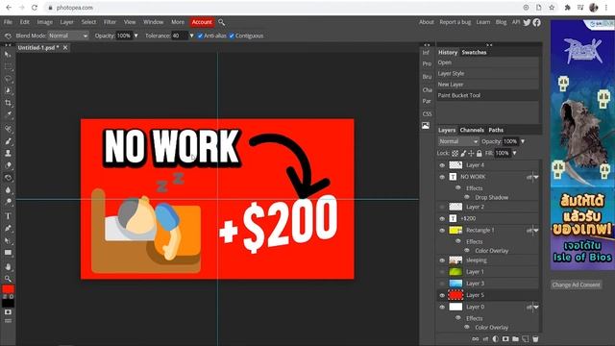Viewport: 615px width, 346px height.
Task: Open the Image menu
Action: [x=45, y=22]
